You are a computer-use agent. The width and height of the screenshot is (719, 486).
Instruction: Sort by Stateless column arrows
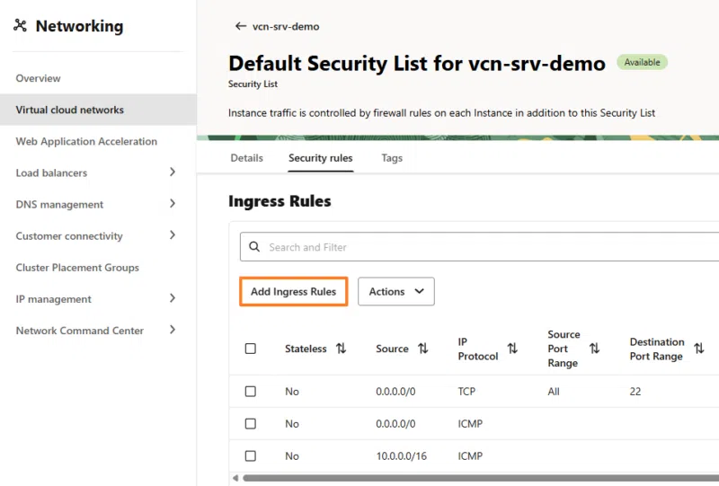pyautogui.click(x=341, y=349)
